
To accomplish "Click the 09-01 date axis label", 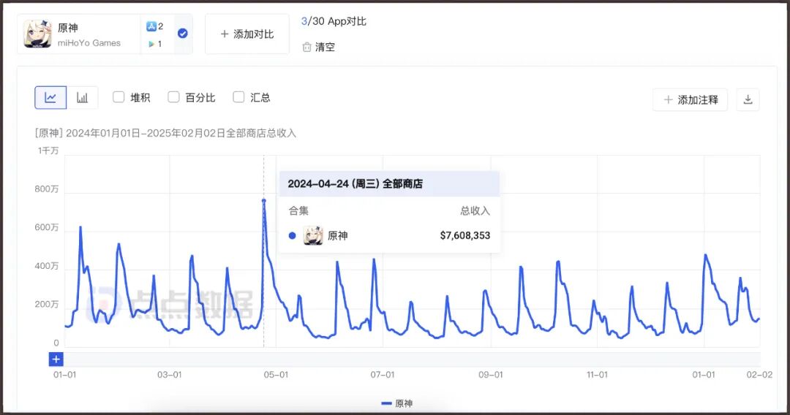I will coord(491,375).
